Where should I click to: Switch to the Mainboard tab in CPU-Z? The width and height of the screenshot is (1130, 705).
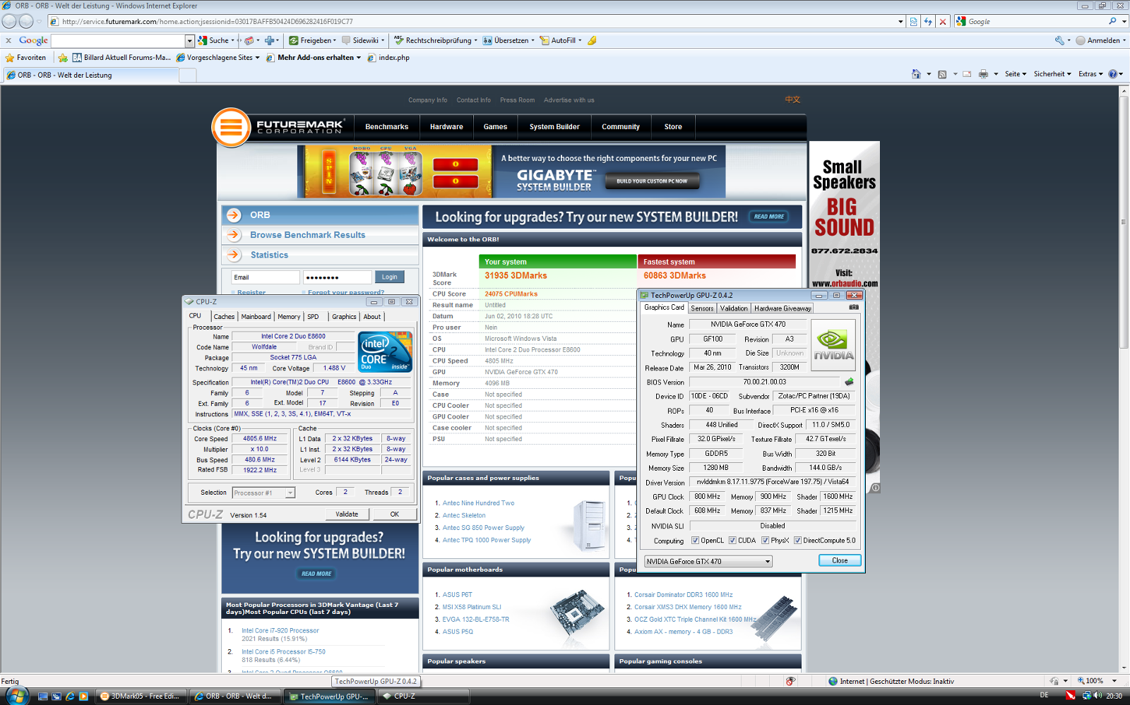click(x=256, y=317)
